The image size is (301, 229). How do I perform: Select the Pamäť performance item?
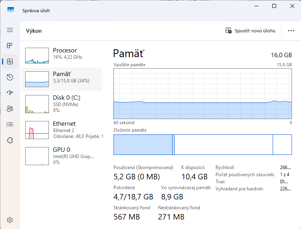[x=62, y=79]
